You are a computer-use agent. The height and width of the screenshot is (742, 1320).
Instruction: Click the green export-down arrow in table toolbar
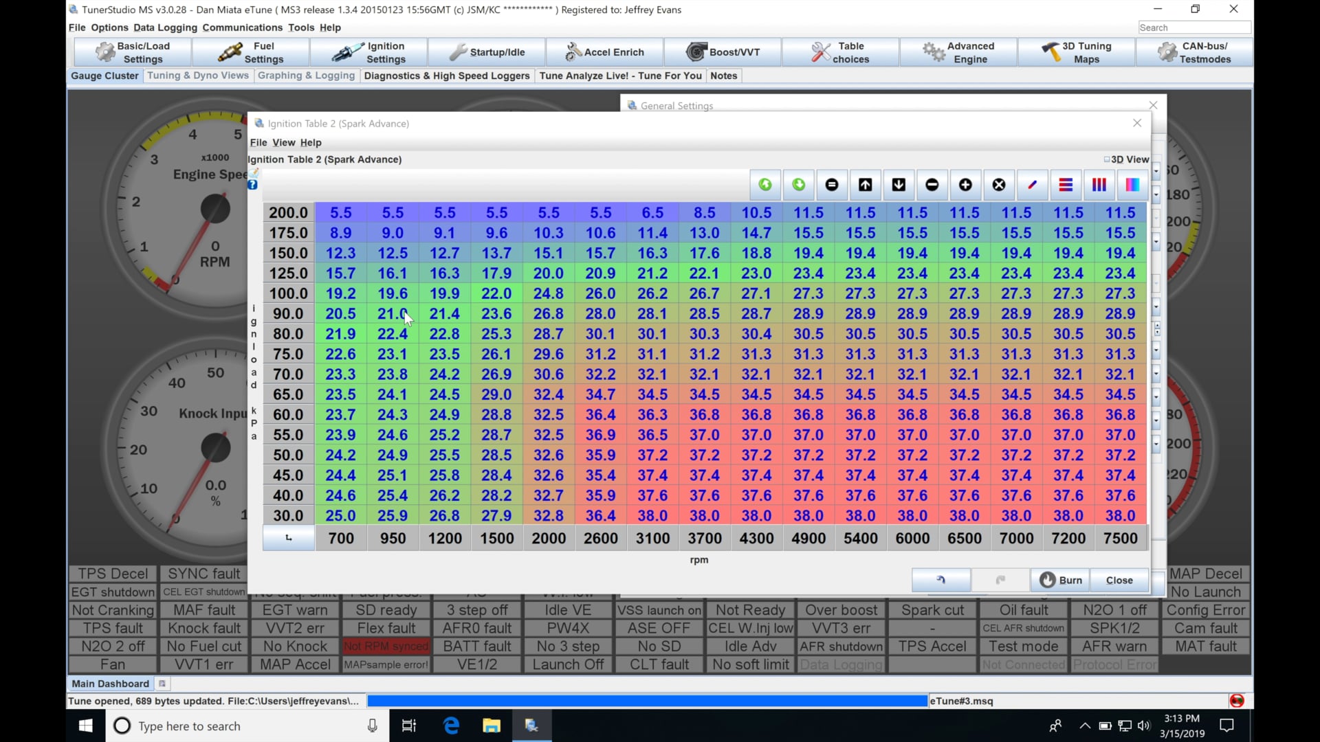tap(798, 184)
